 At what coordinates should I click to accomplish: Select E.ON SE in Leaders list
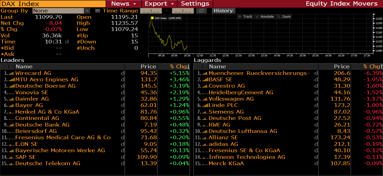tap(95, 144)
